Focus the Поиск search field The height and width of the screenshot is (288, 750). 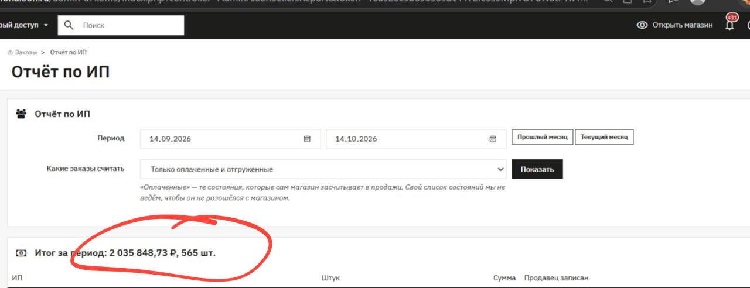(121, 25)
